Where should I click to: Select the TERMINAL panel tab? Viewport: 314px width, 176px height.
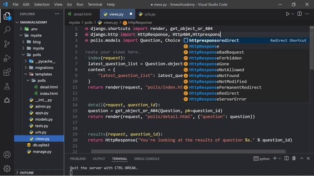click(120, 158)
